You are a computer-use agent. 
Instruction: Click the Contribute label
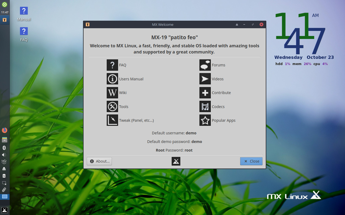pyautogui.click(x=221, y=93)
